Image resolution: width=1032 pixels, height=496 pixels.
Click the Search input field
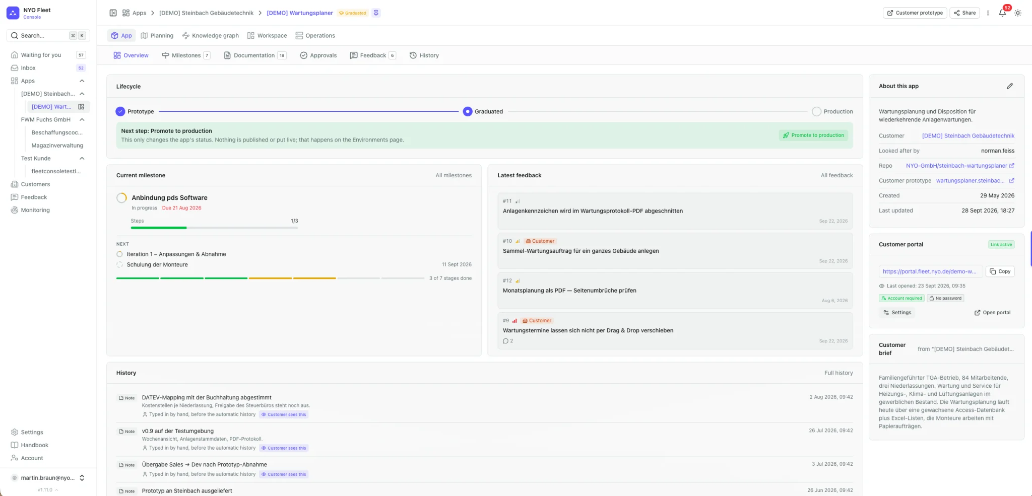[48, 36]
